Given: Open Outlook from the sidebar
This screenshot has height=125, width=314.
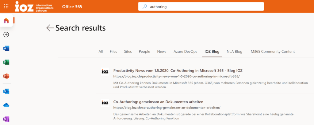Looking at the screenshot, I should [x=6, y=91].
